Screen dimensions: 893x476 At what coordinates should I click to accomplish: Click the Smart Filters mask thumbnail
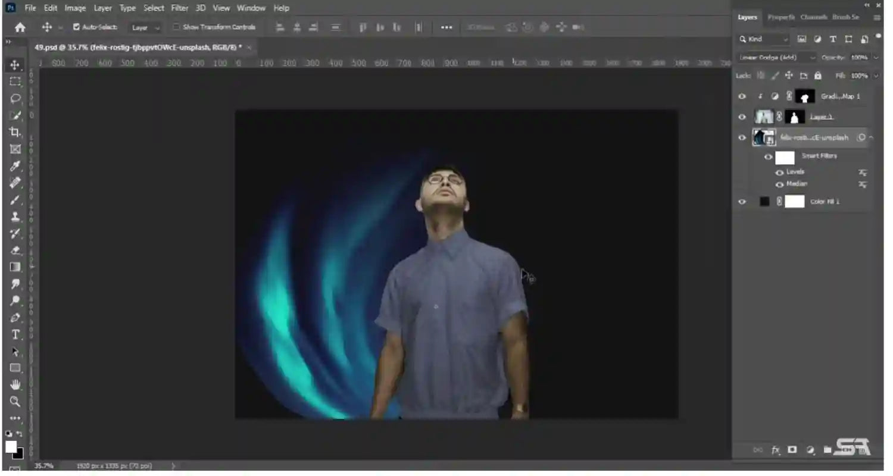pyautogui.click(x=785, y=158)
